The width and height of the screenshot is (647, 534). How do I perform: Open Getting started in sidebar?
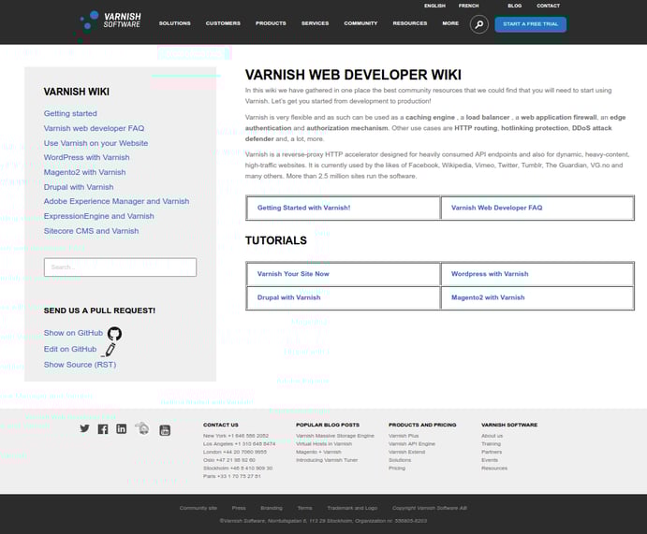pos(70,113)
